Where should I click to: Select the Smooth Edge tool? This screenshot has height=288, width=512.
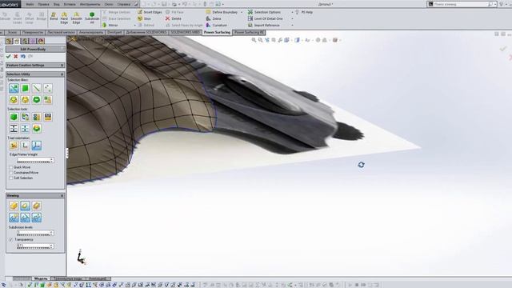point(76,18)
